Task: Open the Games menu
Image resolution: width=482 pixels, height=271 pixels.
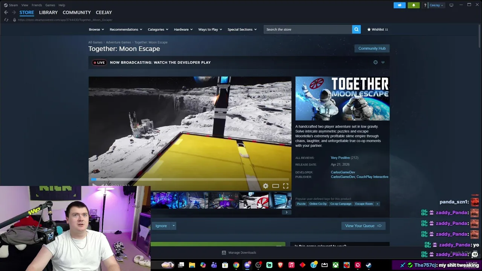Action: pos(50,5)
